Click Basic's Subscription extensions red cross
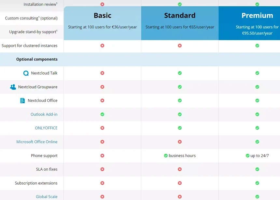The image size is (280, 200). 102,183
